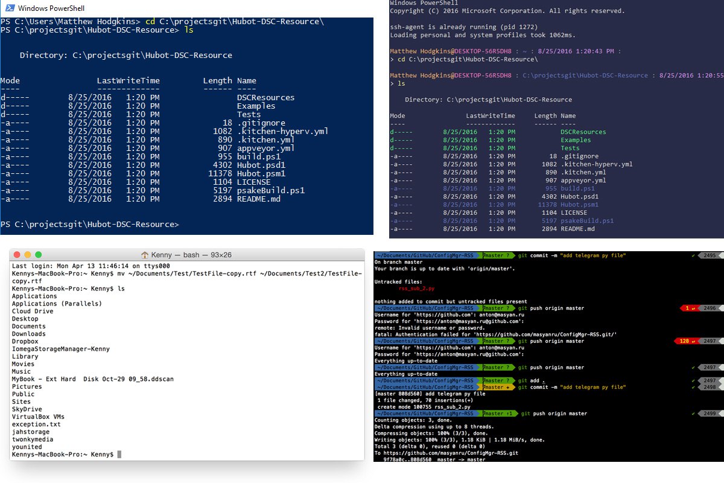Viewport: 724px width, 483px height.
Task: Click 'VirtualBox VMs' in bash listing
Action: [x=38, y=417]
